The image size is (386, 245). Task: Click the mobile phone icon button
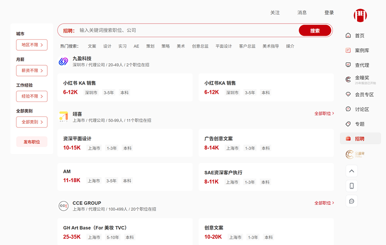(x=352, y=186)
